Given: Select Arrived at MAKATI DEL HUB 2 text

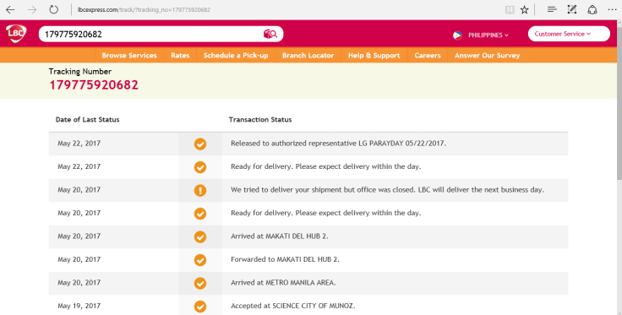Looking at the screenshot, I should 279,236.
